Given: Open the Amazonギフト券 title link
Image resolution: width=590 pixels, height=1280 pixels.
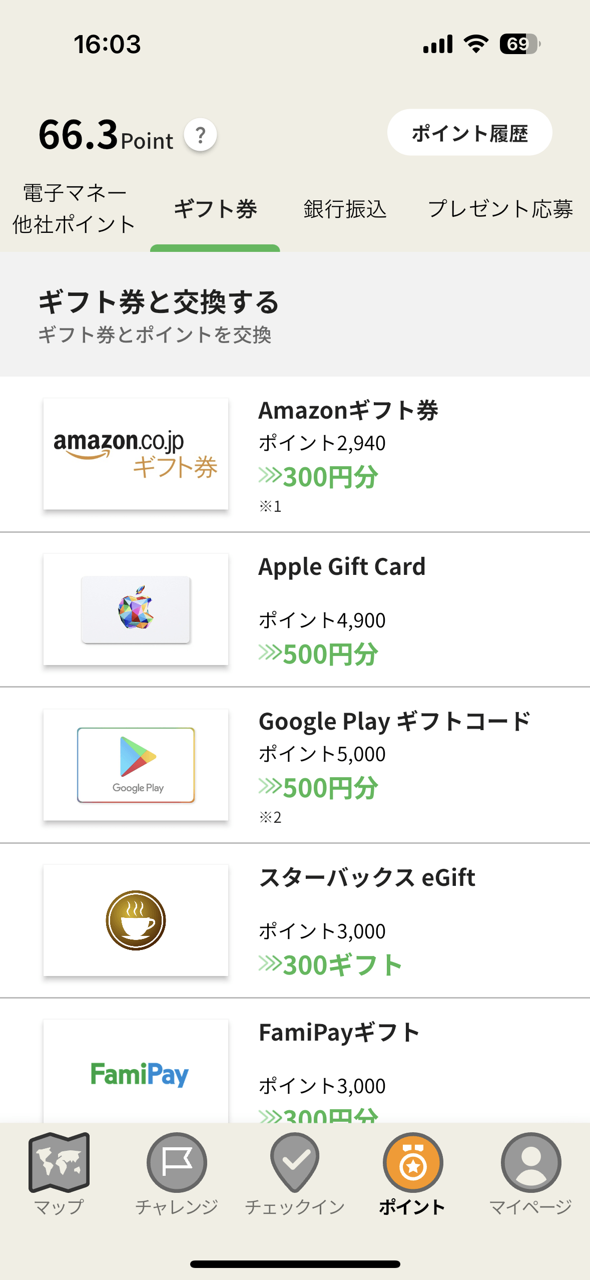Looking at the screenshot, I should tap(348, 411).
